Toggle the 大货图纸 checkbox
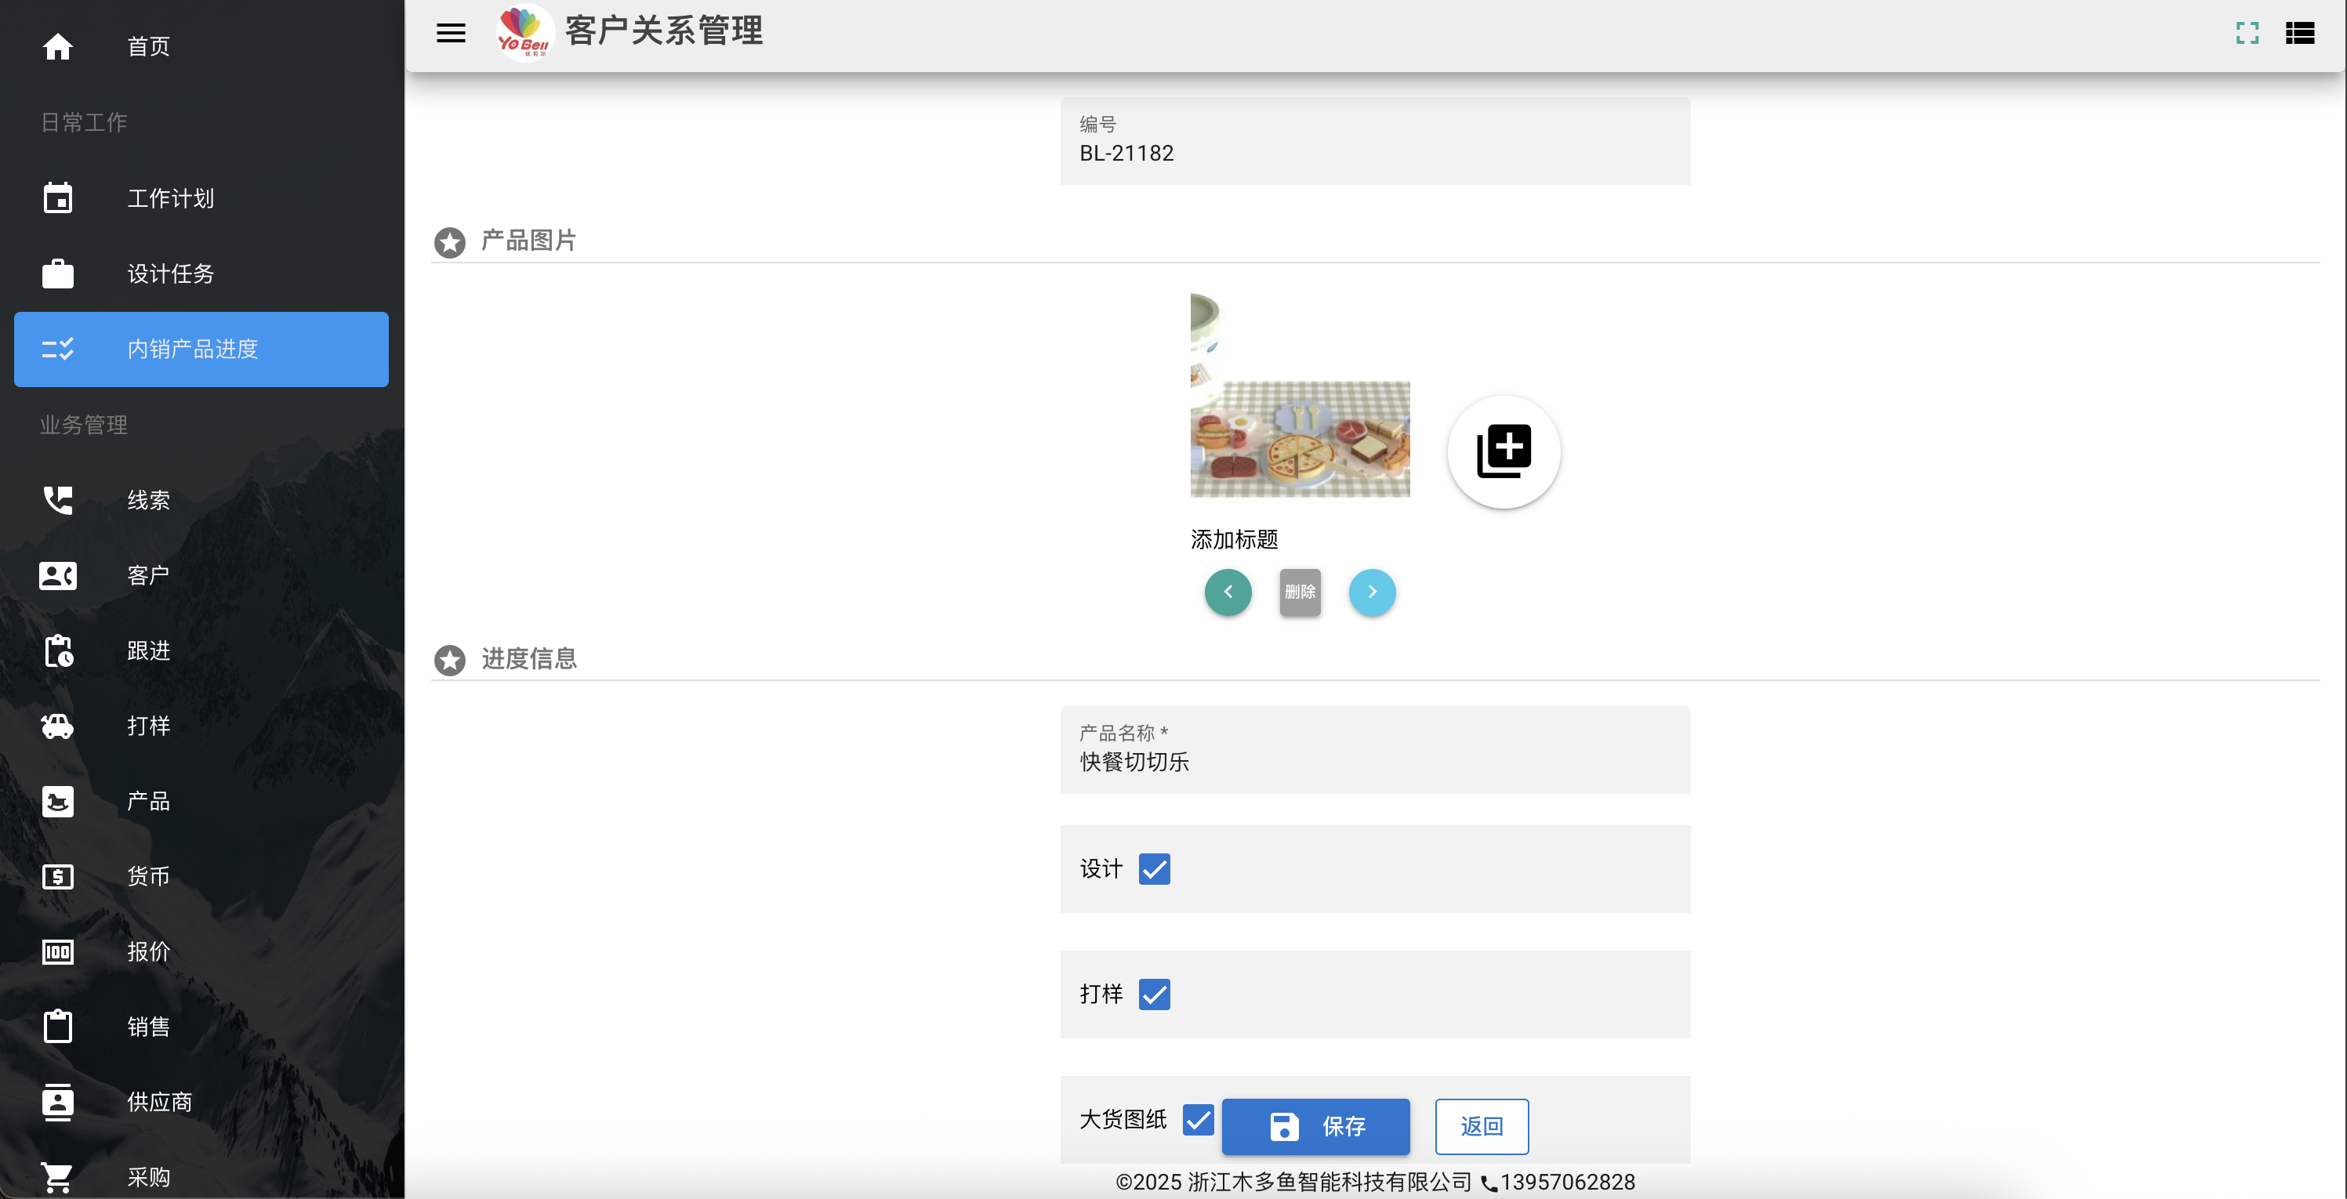Viewport: 2347px width, 1199px height. tap(1198, 1120)
